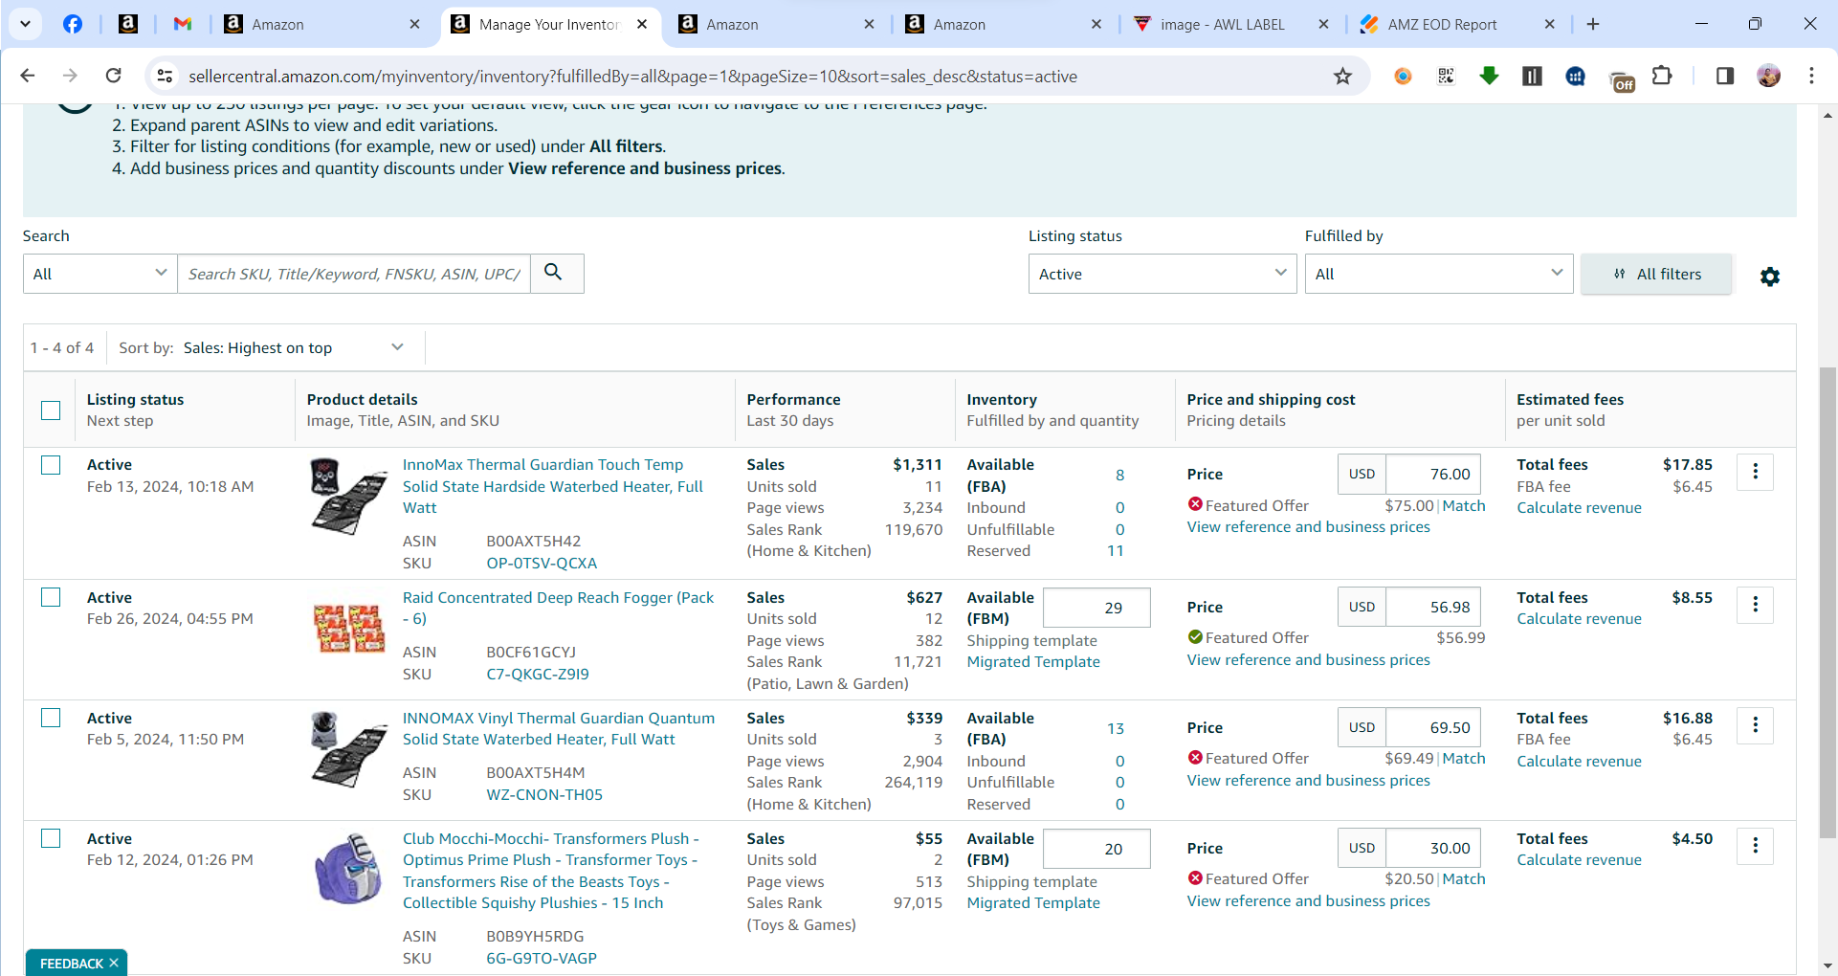Open Migrated Template for the Raid Fogger
Screen dimensions: 1838x976
1033,661
